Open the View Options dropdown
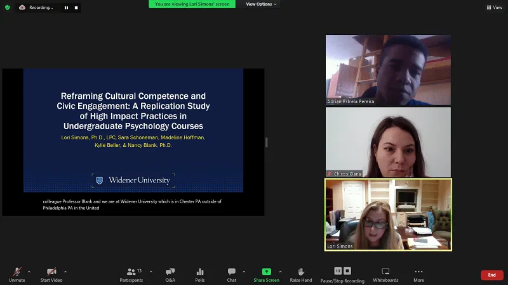 tap(261, 4)
